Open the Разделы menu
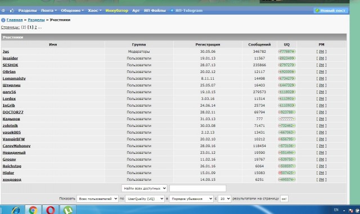The width and height of the screenshot is (360, 214). click(28, 11)
